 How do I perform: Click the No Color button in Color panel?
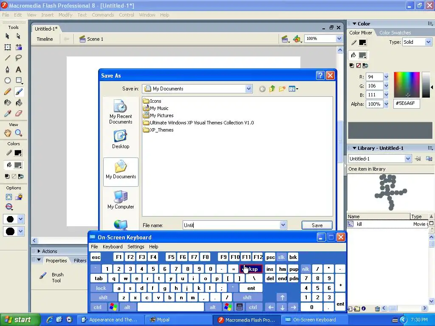click(358, 65)
